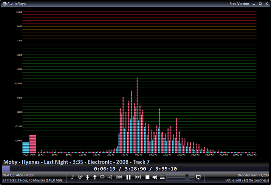
Task: Open the music note library icon
Action: [x=73, y=177]
